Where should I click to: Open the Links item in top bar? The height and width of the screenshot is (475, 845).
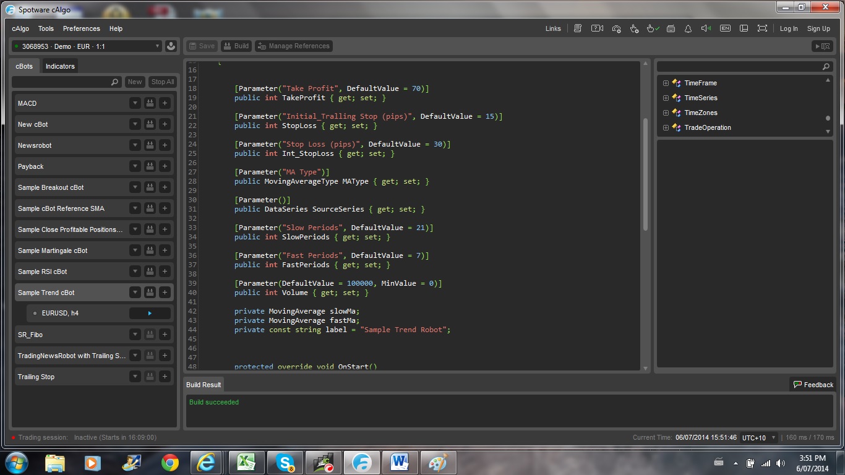point(553,28)
